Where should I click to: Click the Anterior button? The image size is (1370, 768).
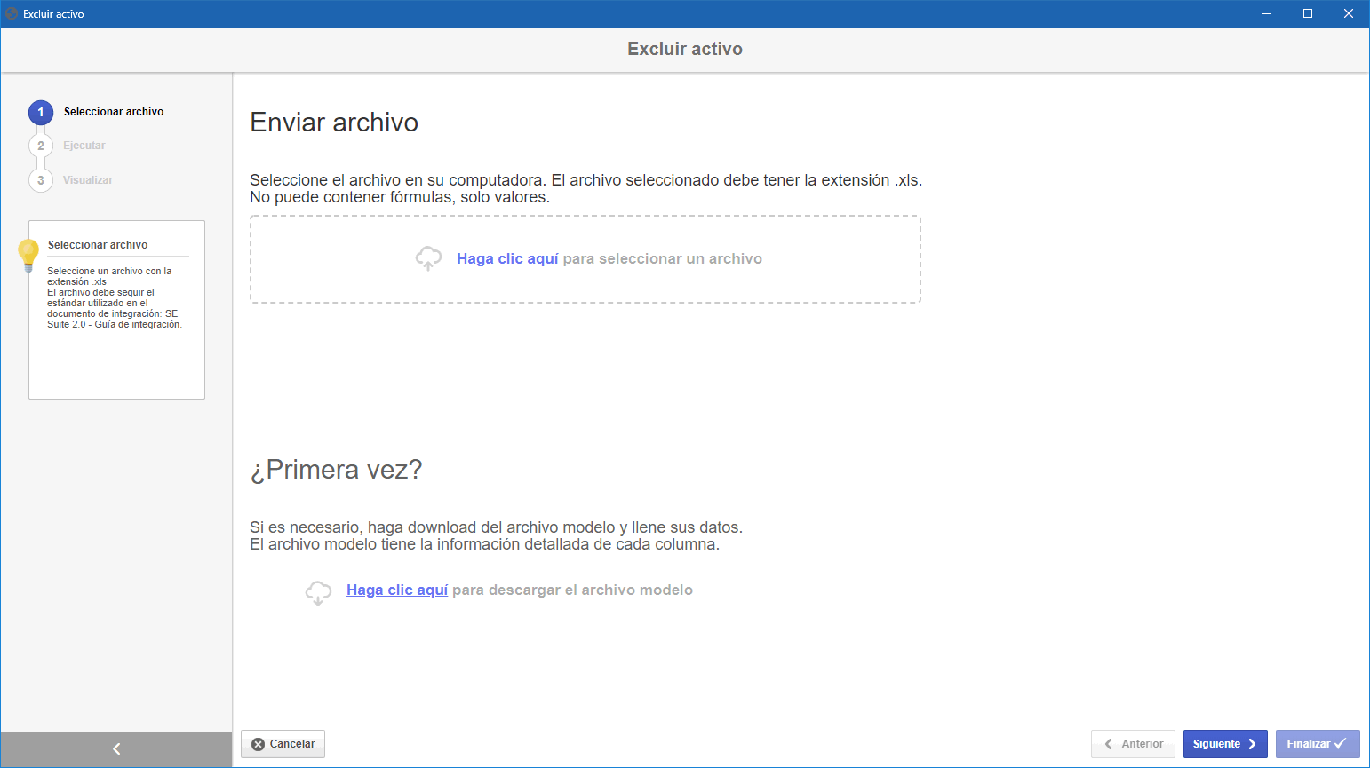[1134, 744]
